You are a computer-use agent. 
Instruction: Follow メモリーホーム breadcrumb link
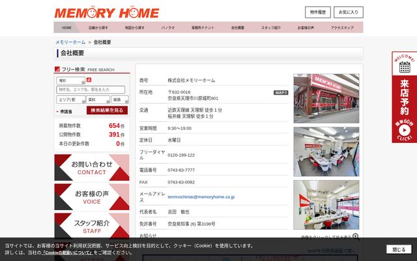coord(70,42)
